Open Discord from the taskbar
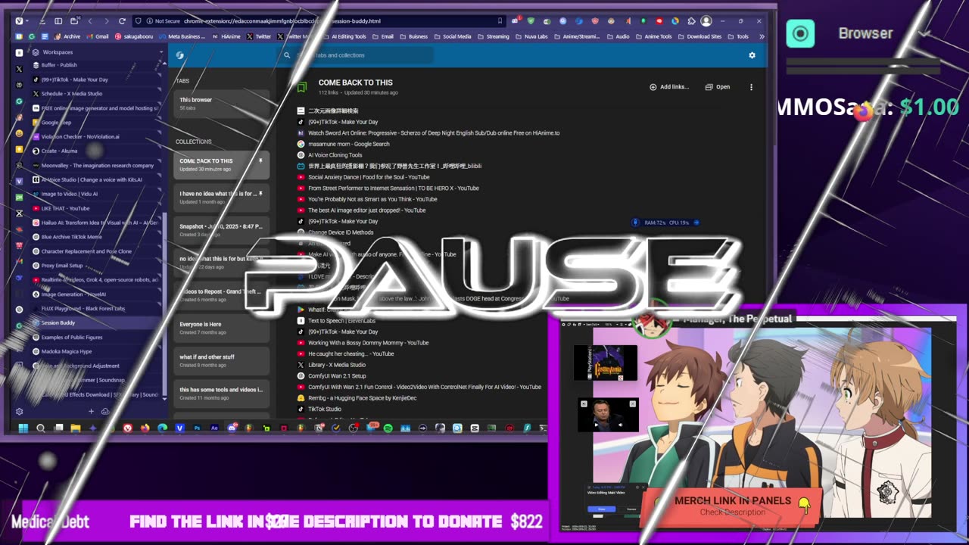 coord(232,428)
